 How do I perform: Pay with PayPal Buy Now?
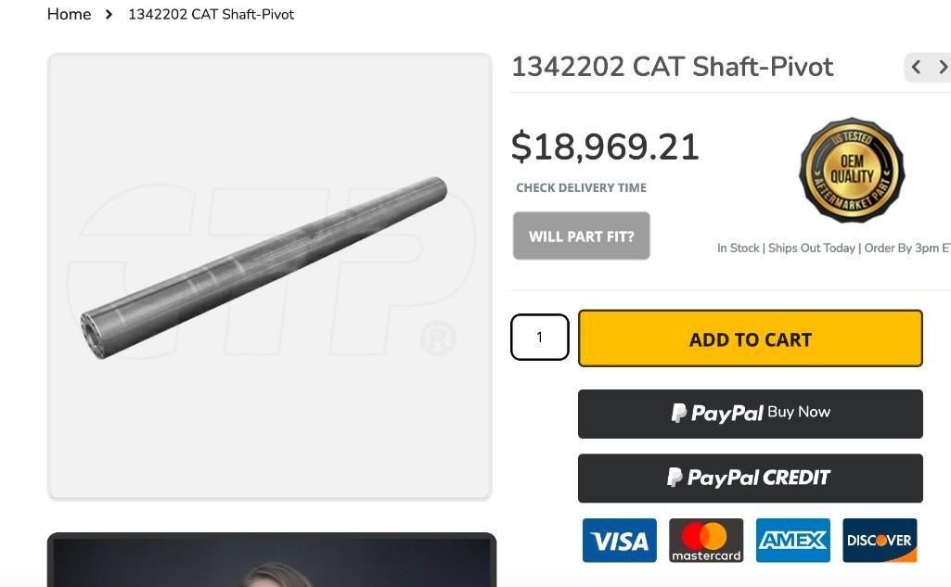[750, 414]
